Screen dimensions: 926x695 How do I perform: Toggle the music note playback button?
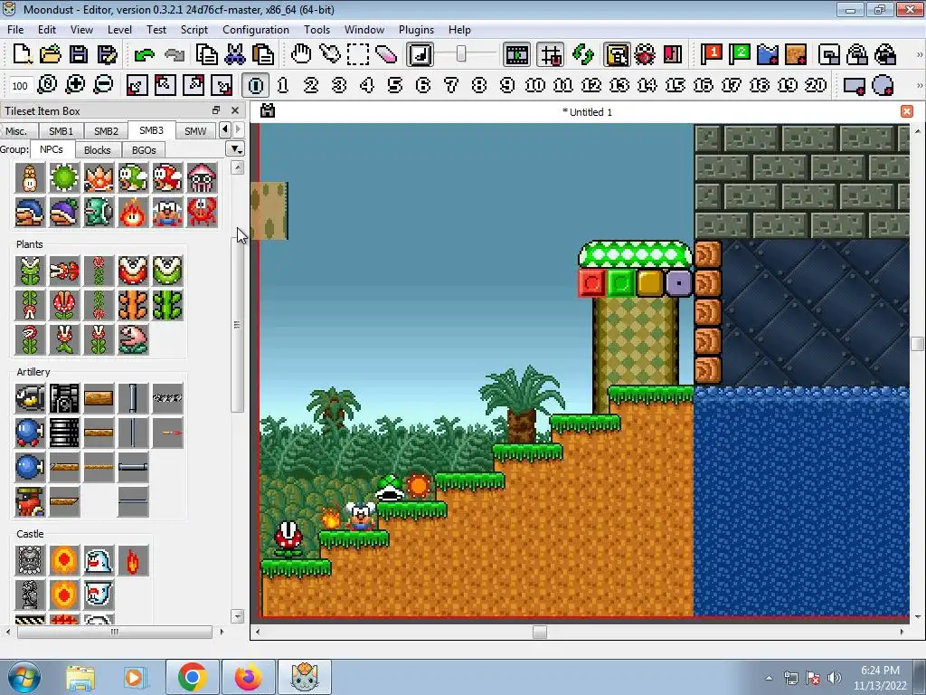[x=420, y=55]
